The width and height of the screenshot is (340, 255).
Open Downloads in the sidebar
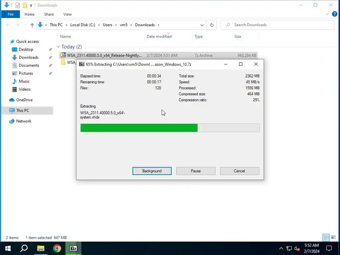coord(29,57)
